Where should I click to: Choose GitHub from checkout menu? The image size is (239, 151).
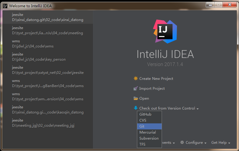pyautogui.click(x=149, y=114)
